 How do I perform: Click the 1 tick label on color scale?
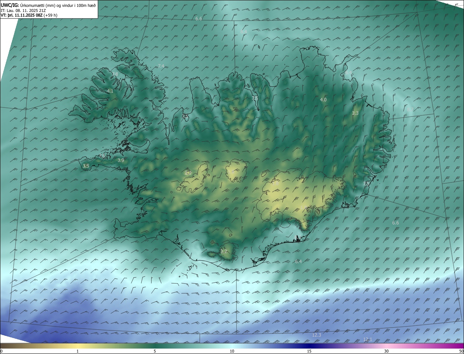tap(78, 351)
